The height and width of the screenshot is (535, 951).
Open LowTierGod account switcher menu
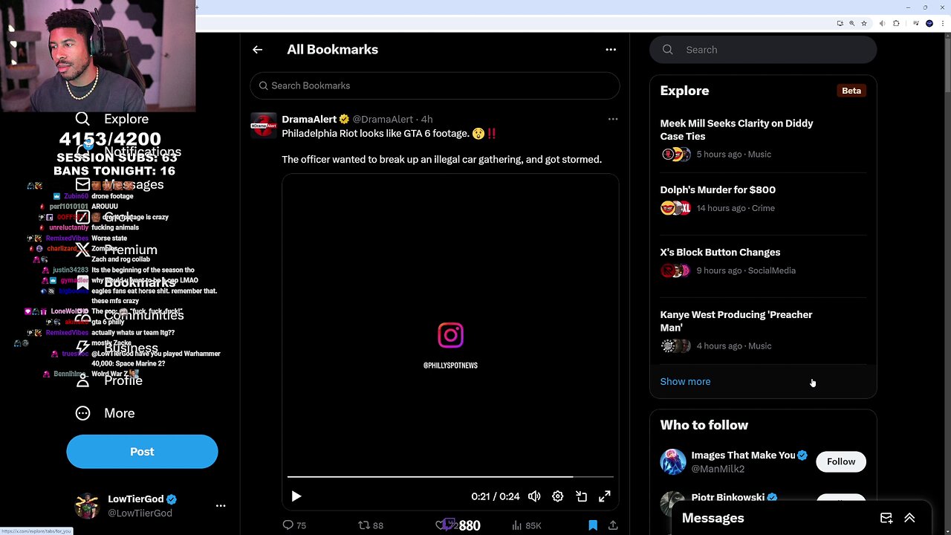click(221, 505)
